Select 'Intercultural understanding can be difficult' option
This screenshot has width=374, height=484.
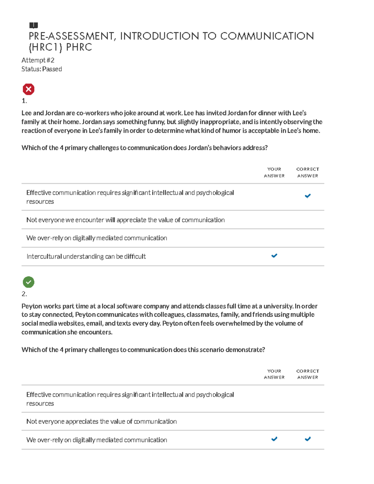click(86, 256)
